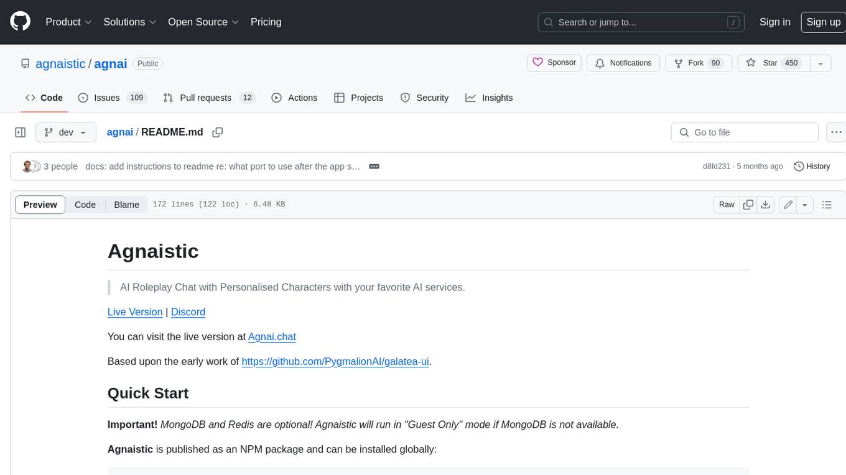Click the star count 450
The height and width of the screenshot is (475, 846).
pos(791,63)
